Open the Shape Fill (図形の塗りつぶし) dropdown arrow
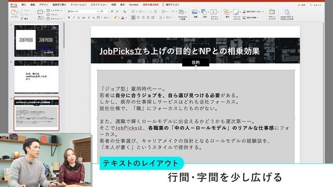 [x=263, y=11]
